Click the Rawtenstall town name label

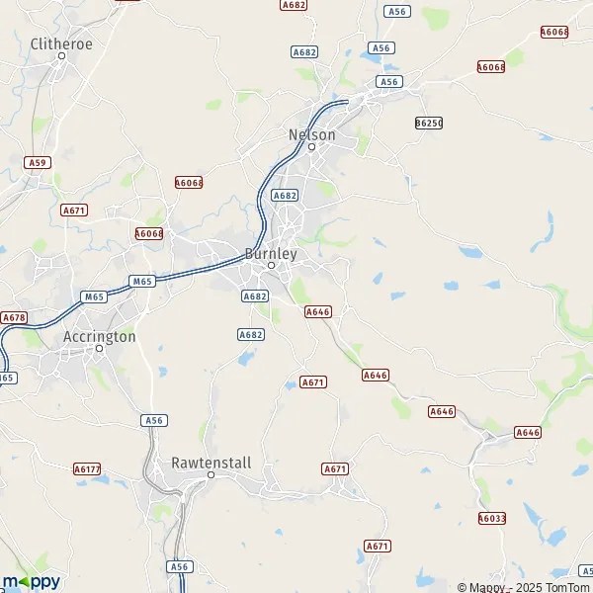(212, 463)
